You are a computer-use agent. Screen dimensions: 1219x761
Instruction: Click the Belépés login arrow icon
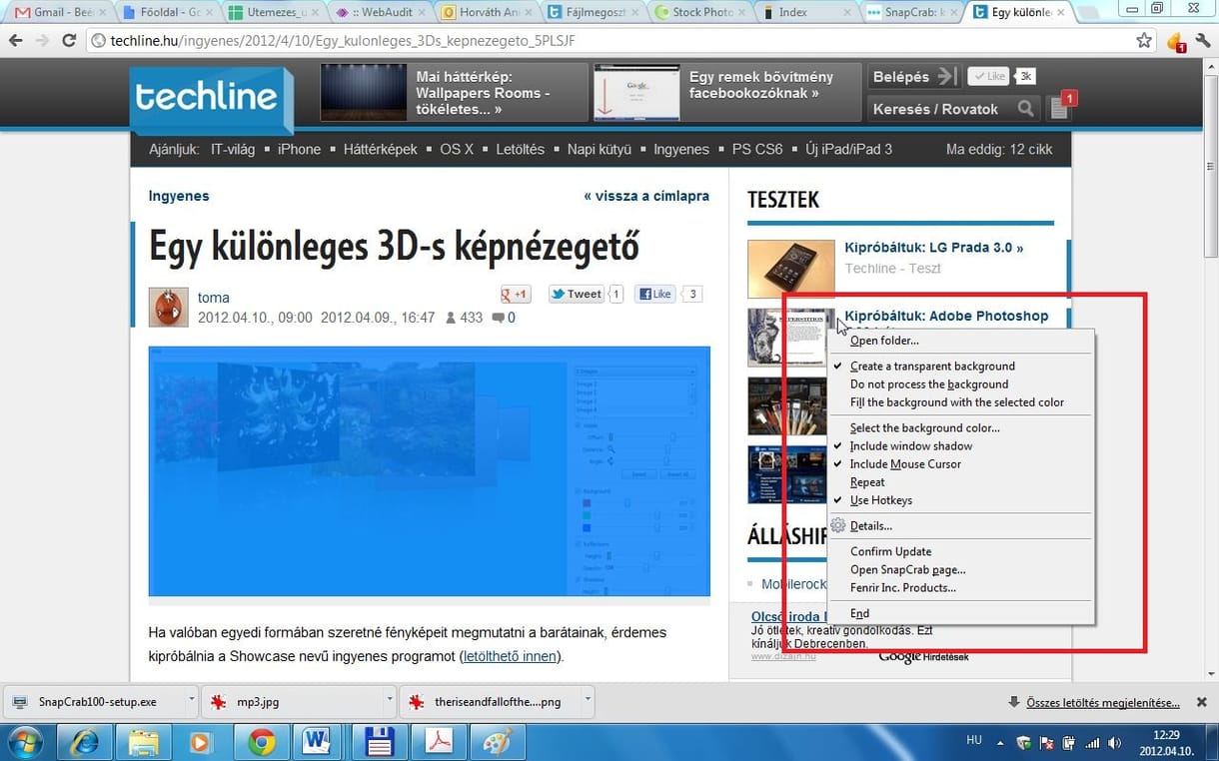point(948,76)
